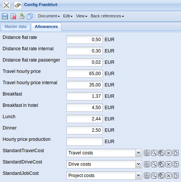The width and height of the screenshot is (181, 182).
Task: Click the copy document icon in toolbar
Action: click(x=30, y=16)
